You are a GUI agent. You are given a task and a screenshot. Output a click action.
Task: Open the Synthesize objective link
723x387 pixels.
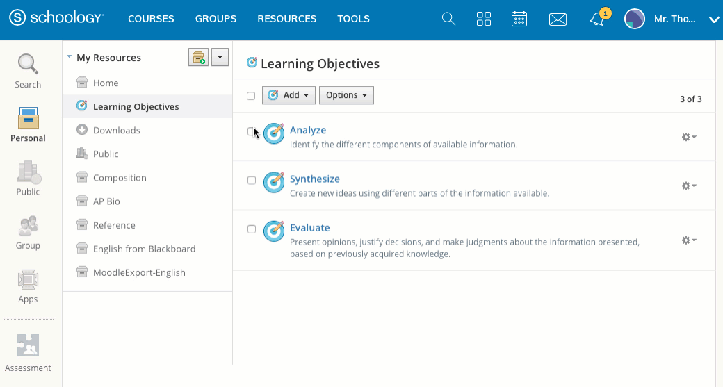click(314, 179)
